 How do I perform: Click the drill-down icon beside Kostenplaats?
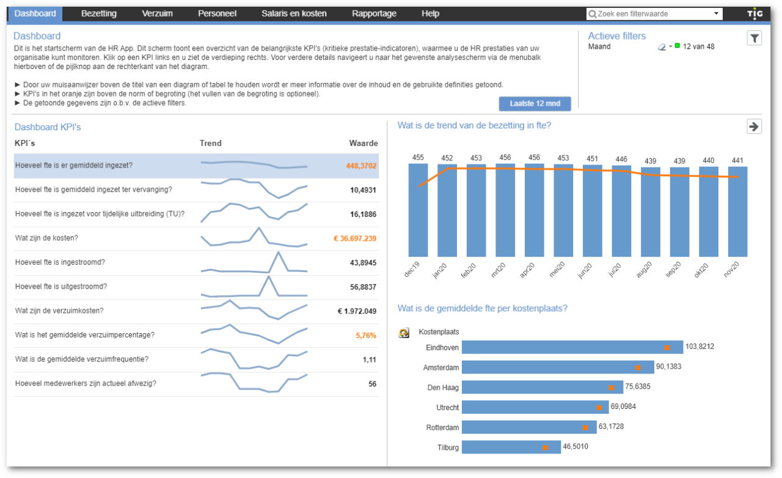404,332
